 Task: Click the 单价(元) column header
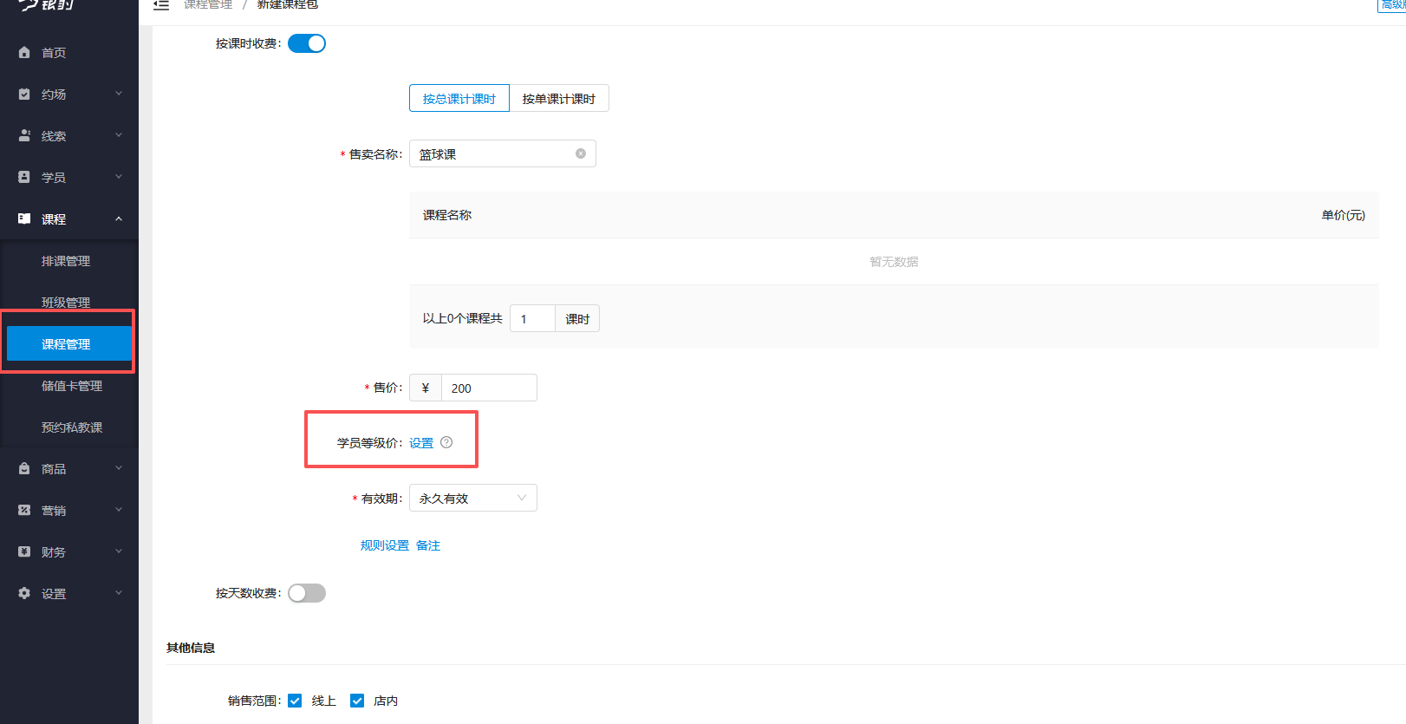[1343, 215]
